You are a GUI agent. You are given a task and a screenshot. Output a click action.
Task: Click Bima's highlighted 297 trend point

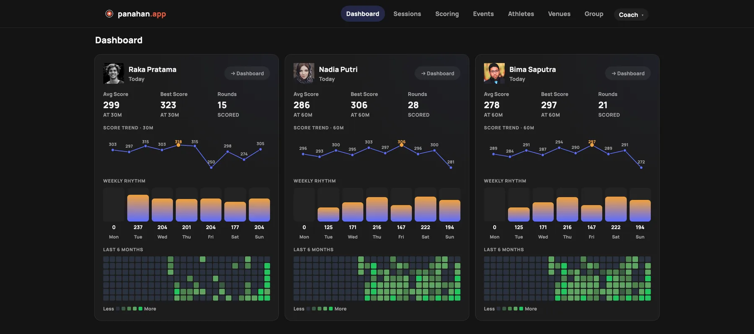(x=592, y=145)
